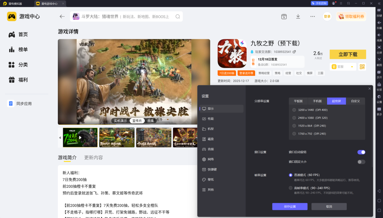Click the Android recents square button

379,210
